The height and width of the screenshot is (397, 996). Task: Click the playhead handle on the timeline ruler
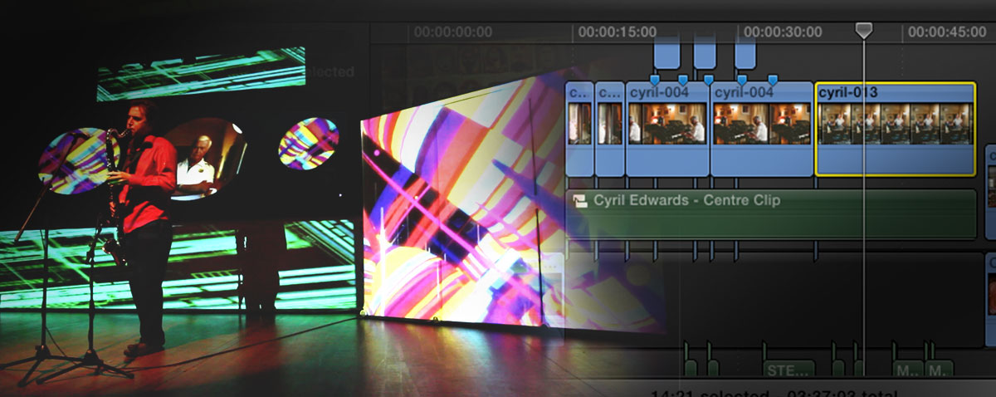click(x=864, y=30)
